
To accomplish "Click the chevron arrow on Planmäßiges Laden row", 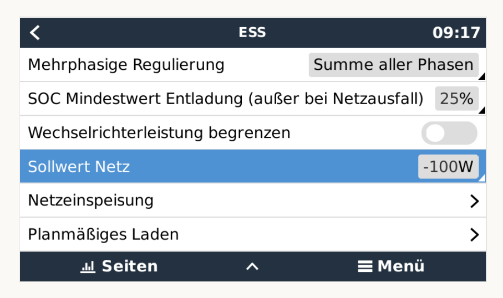I will pos(475,234).
